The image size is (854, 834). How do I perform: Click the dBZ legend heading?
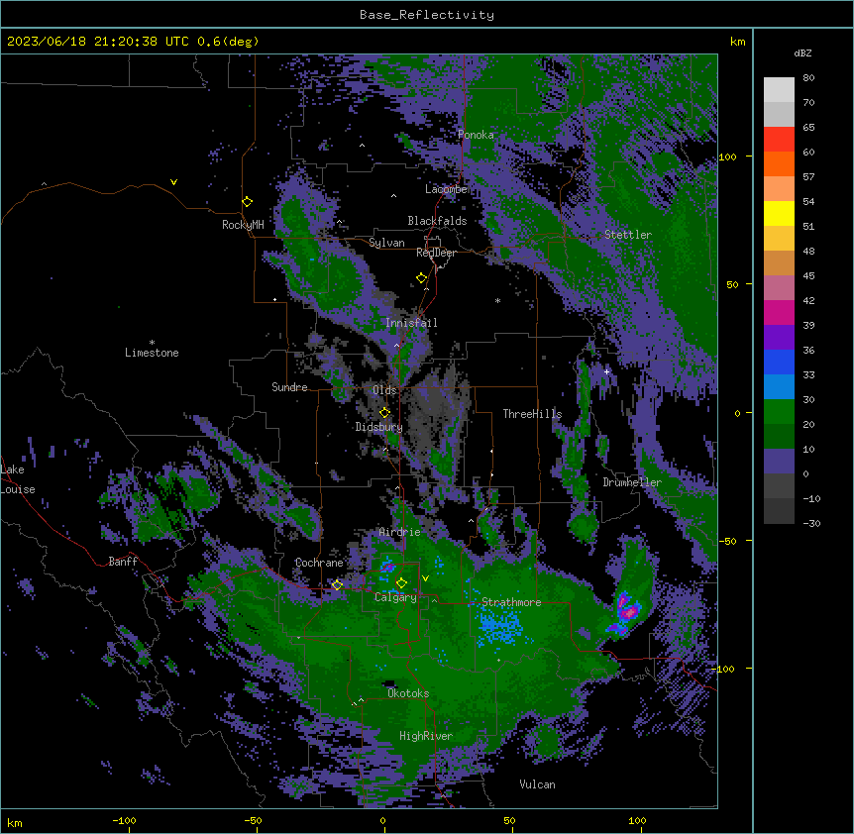pyautogui.click(x=802, y=52)
